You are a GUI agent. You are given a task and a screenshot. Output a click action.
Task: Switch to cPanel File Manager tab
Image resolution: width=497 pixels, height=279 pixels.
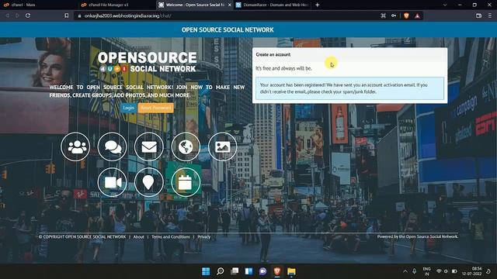(x=116, y=5)
